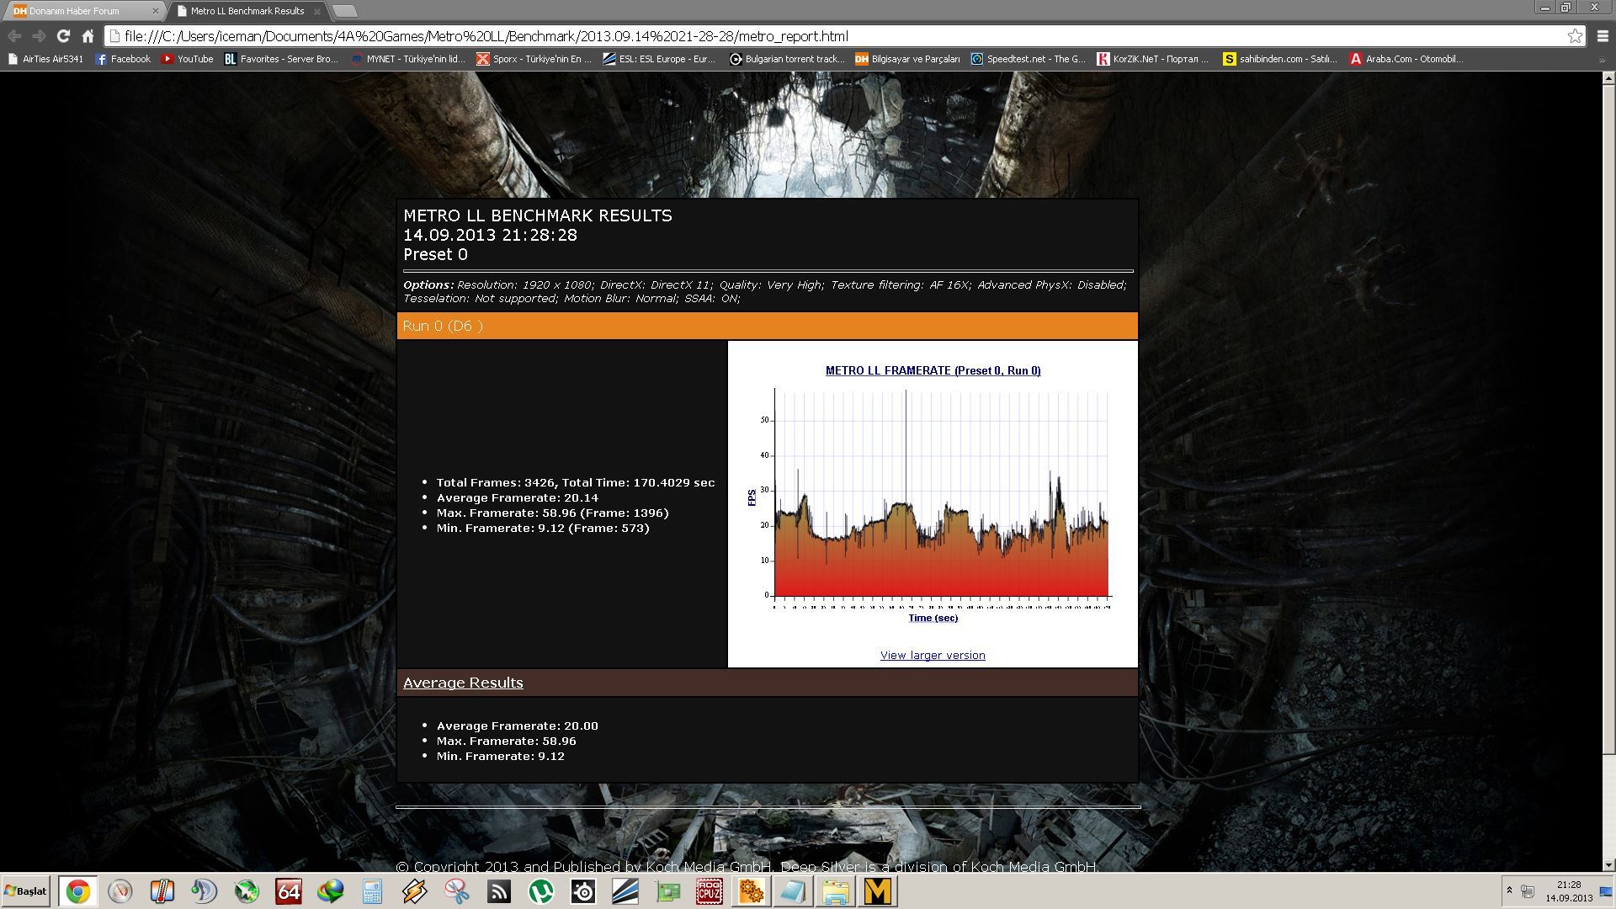Open the Metro M icon in the taskbar

pyautogui.click(x=877, y=891)
